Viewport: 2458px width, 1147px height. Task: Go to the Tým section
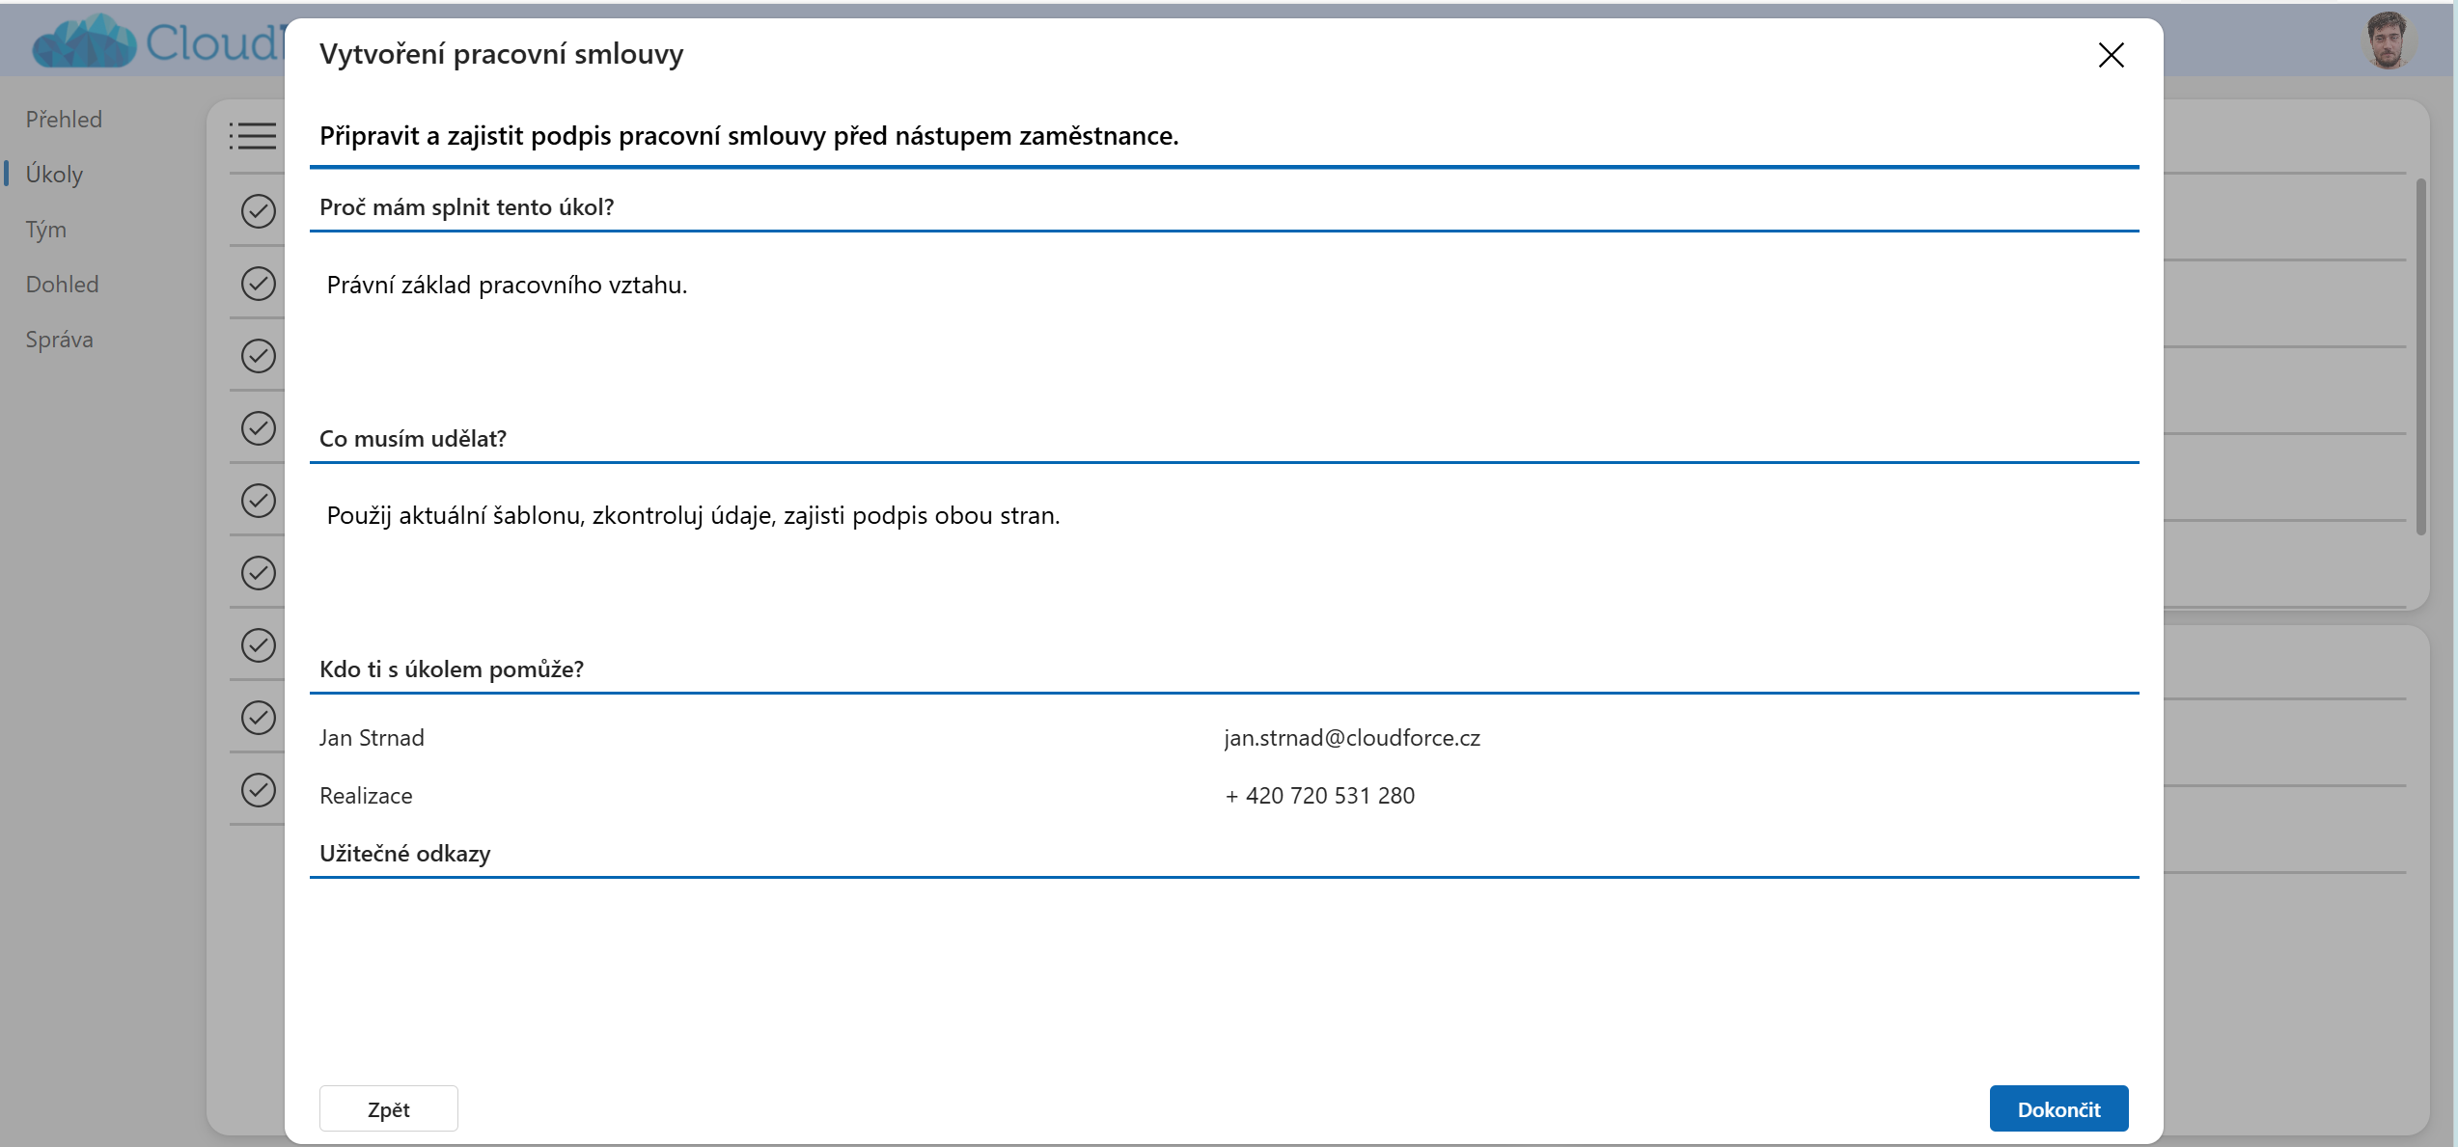pos(46,230)
